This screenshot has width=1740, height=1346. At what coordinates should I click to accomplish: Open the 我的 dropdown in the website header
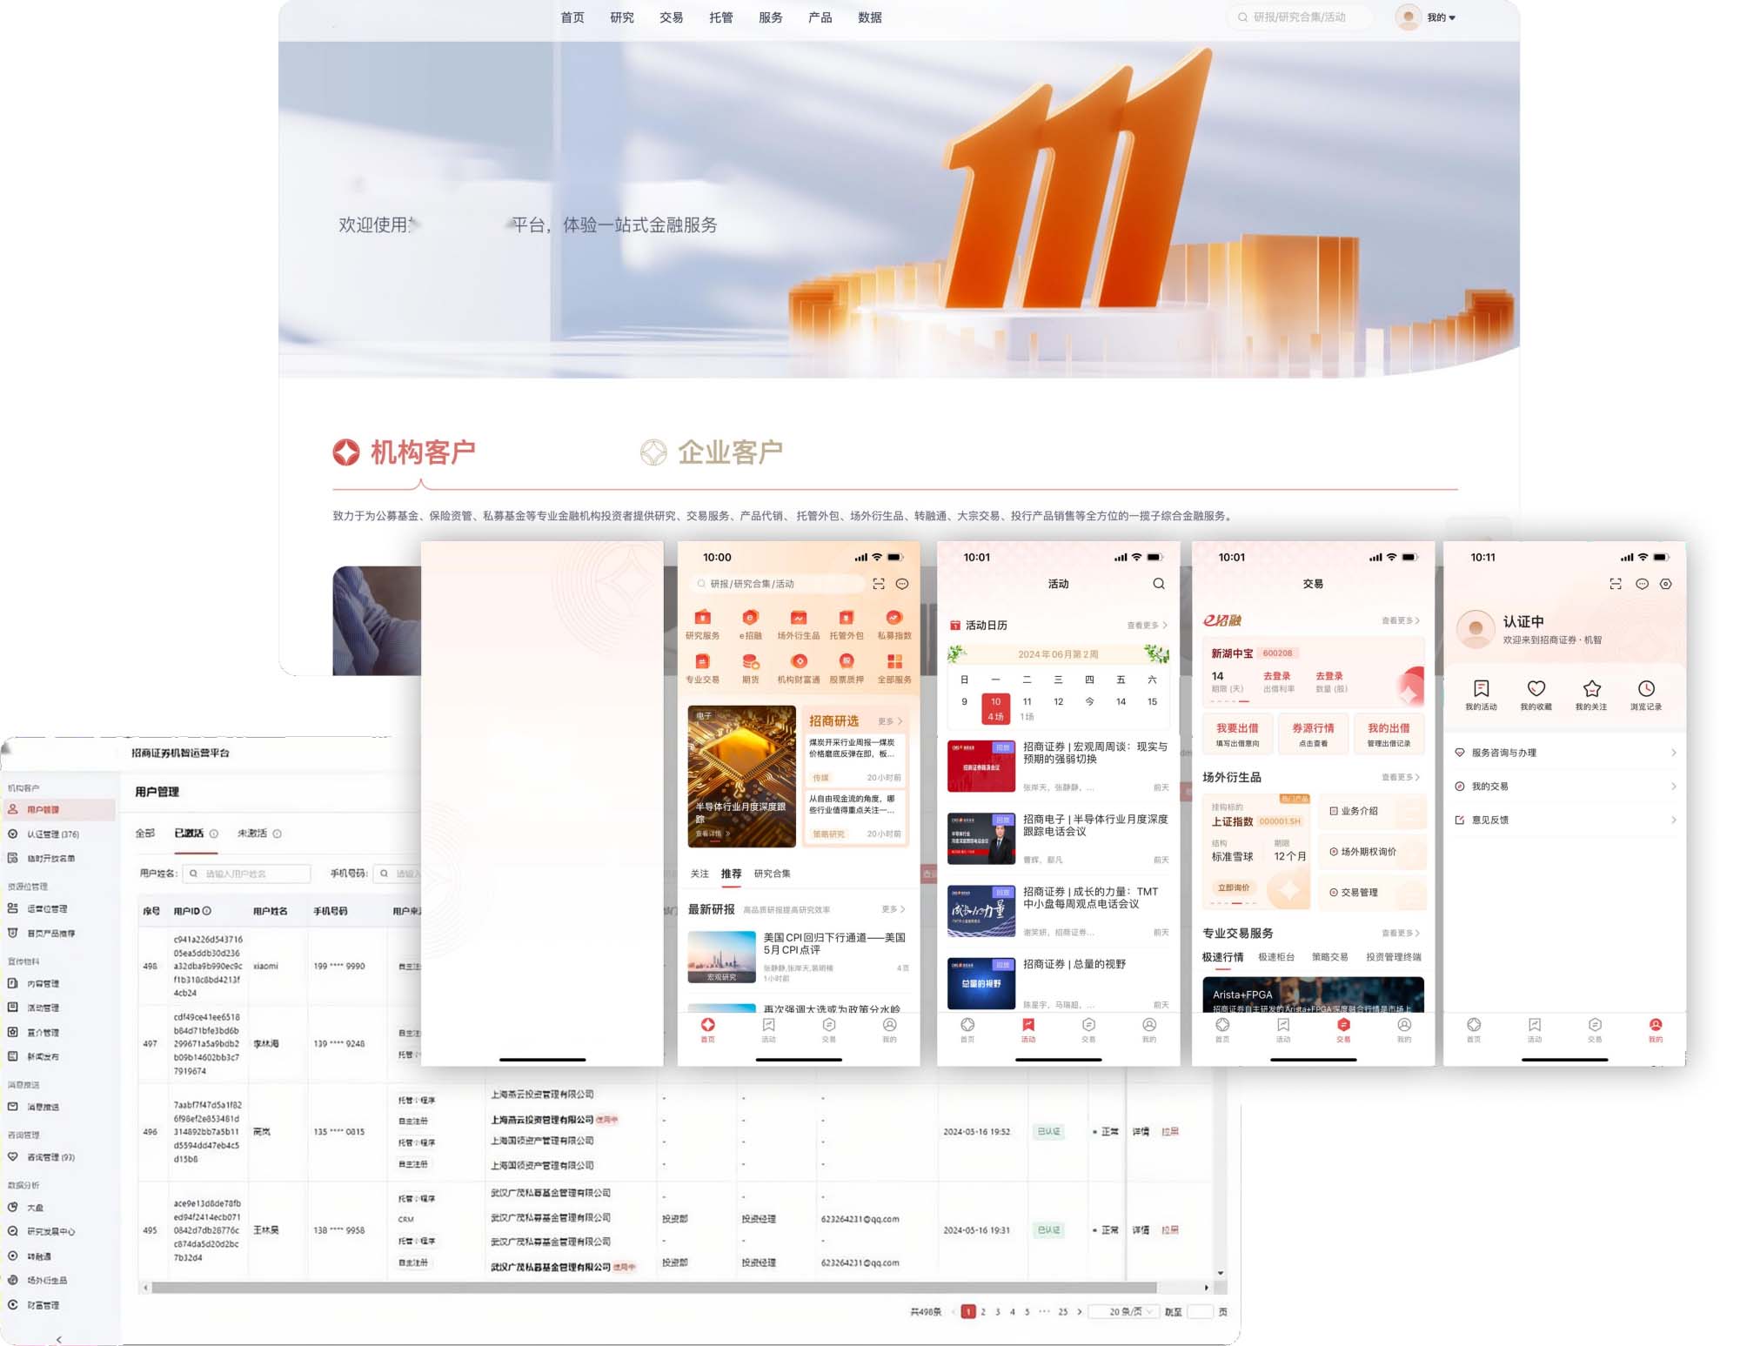1442,17
